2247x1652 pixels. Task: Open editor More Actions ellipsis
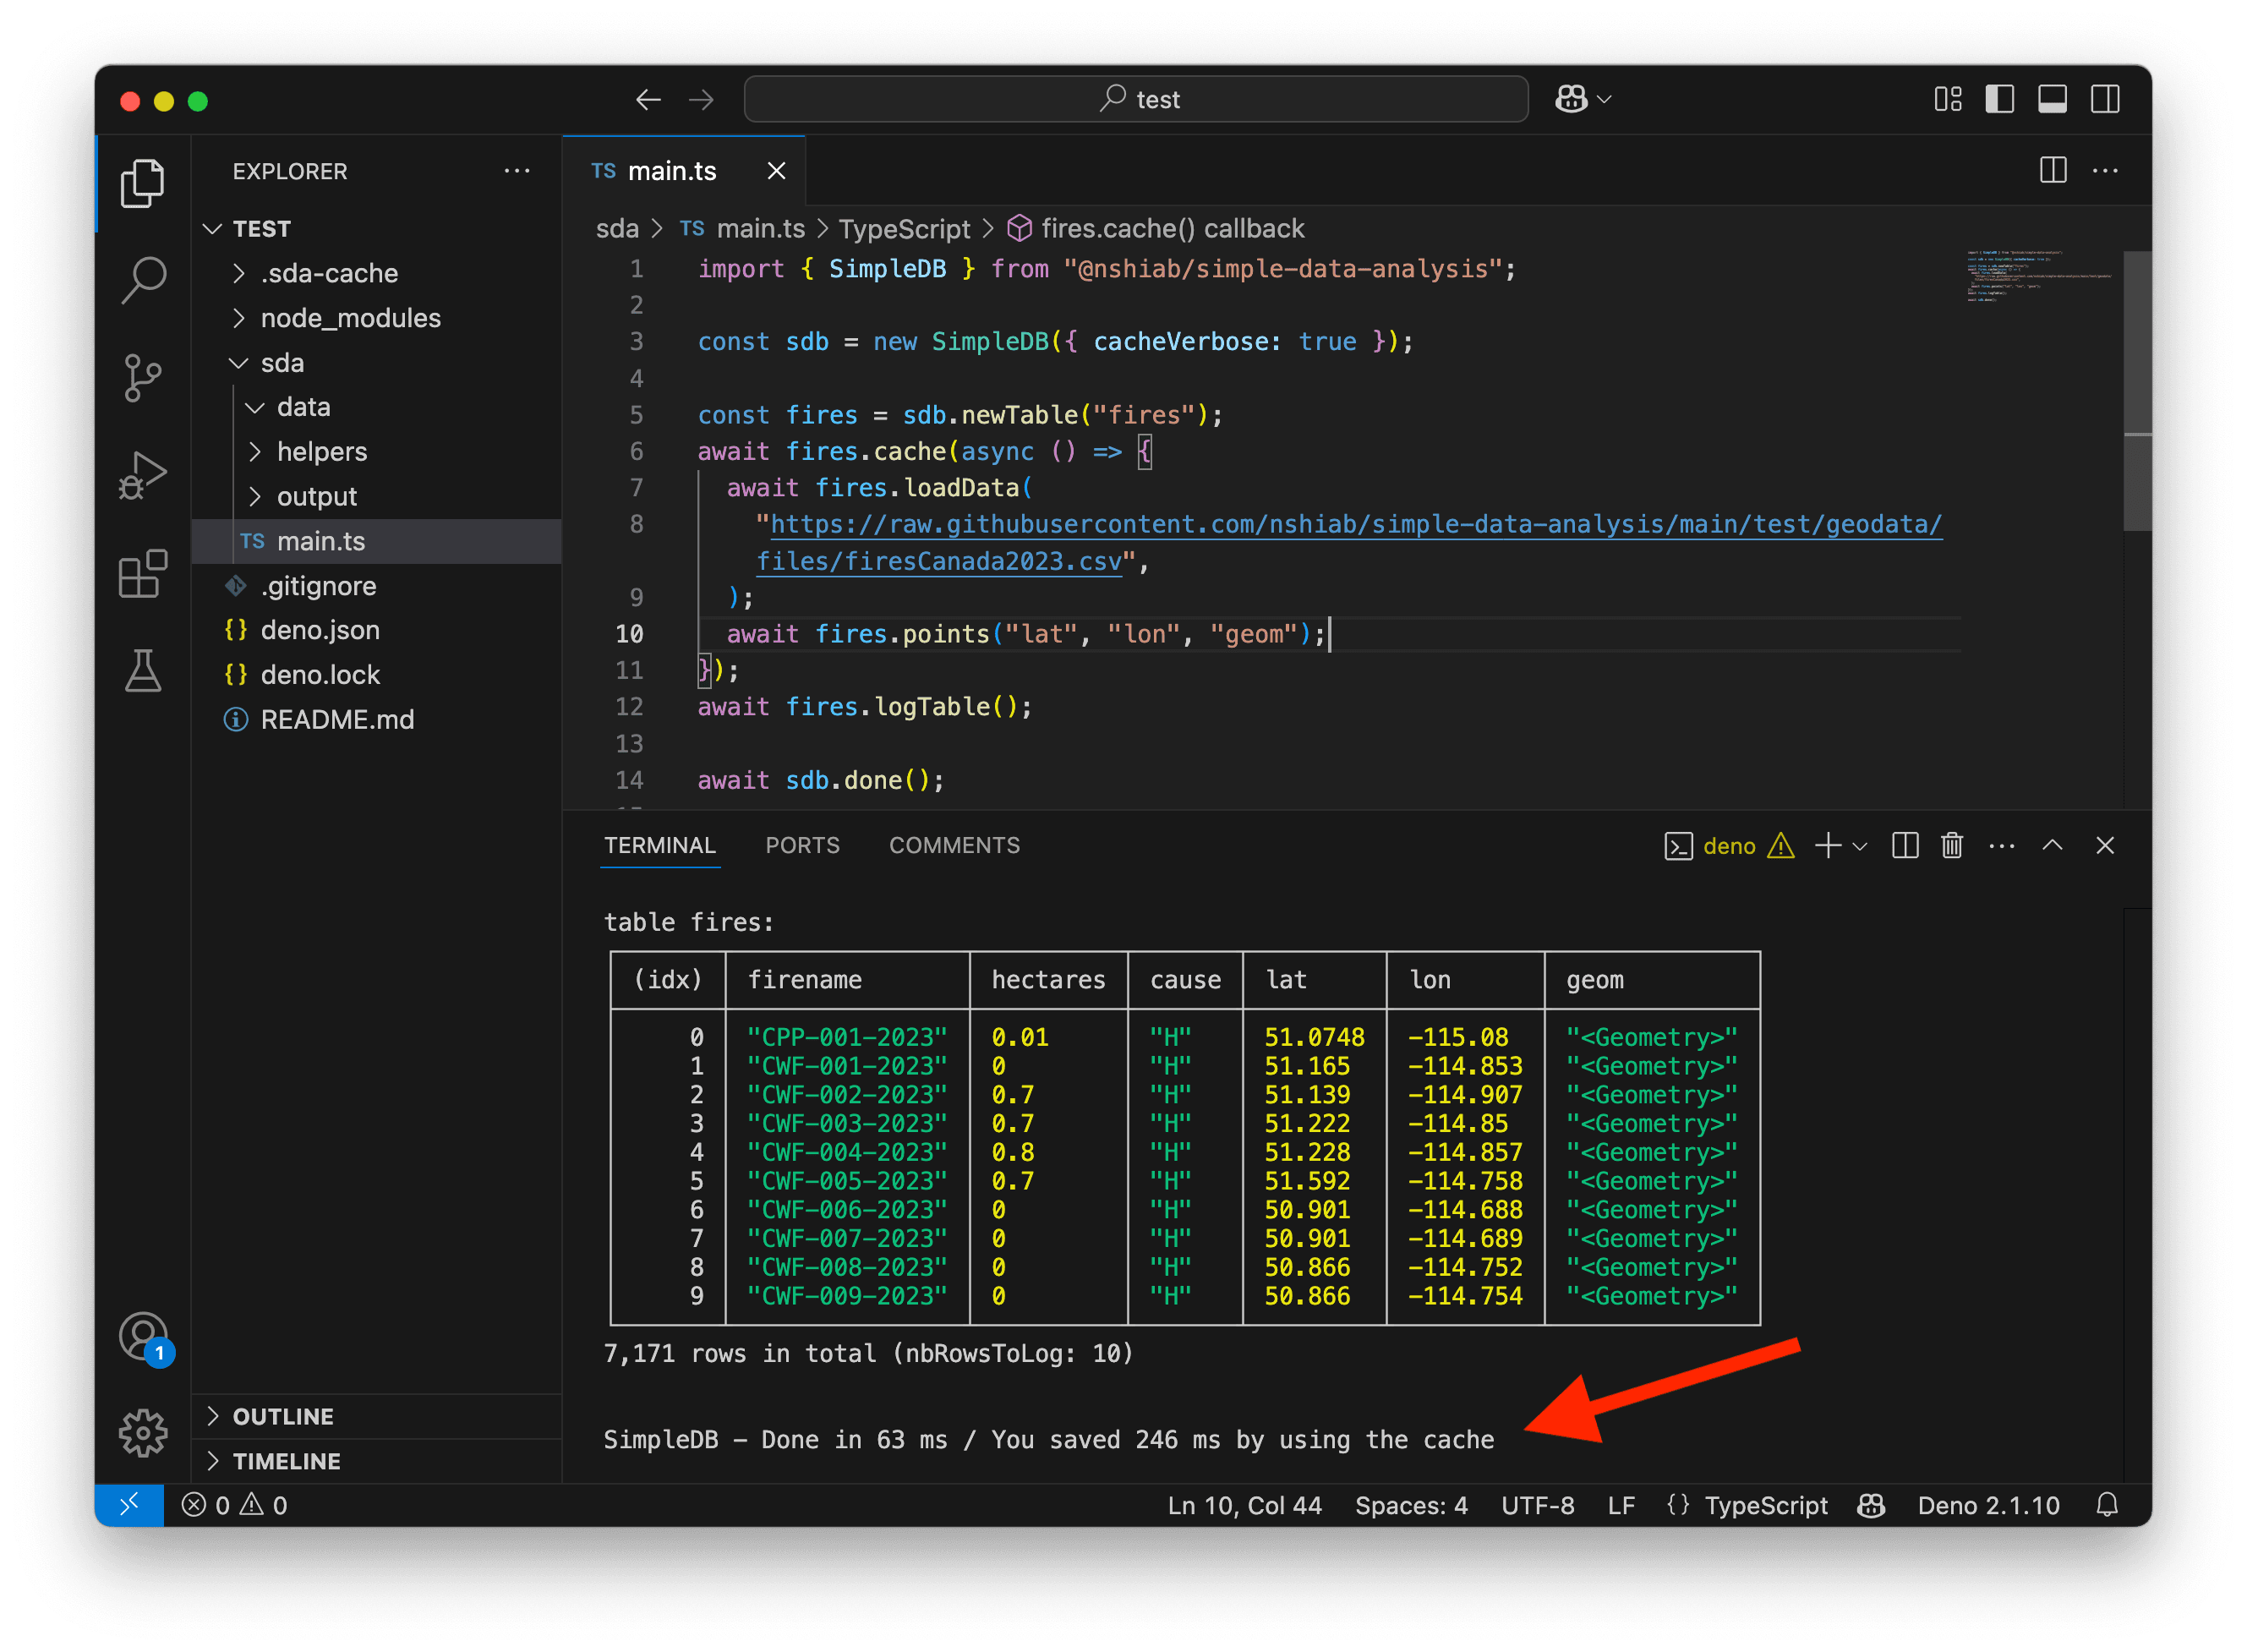[x=2105, y=170]
